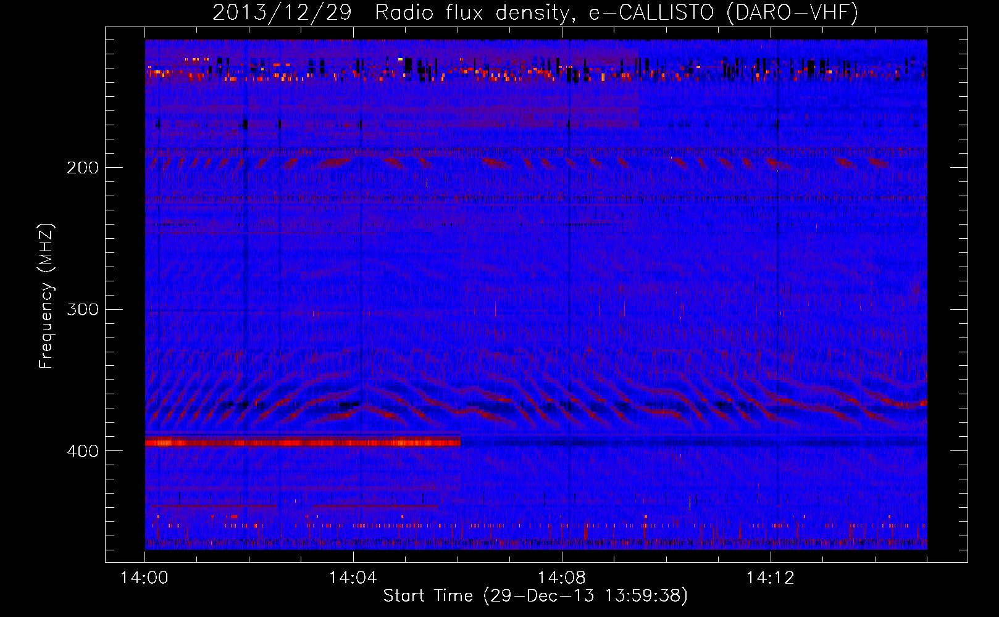
Task: Click the 14:00 time axis label
Action: pyautogui.click(x=144, y=578)
